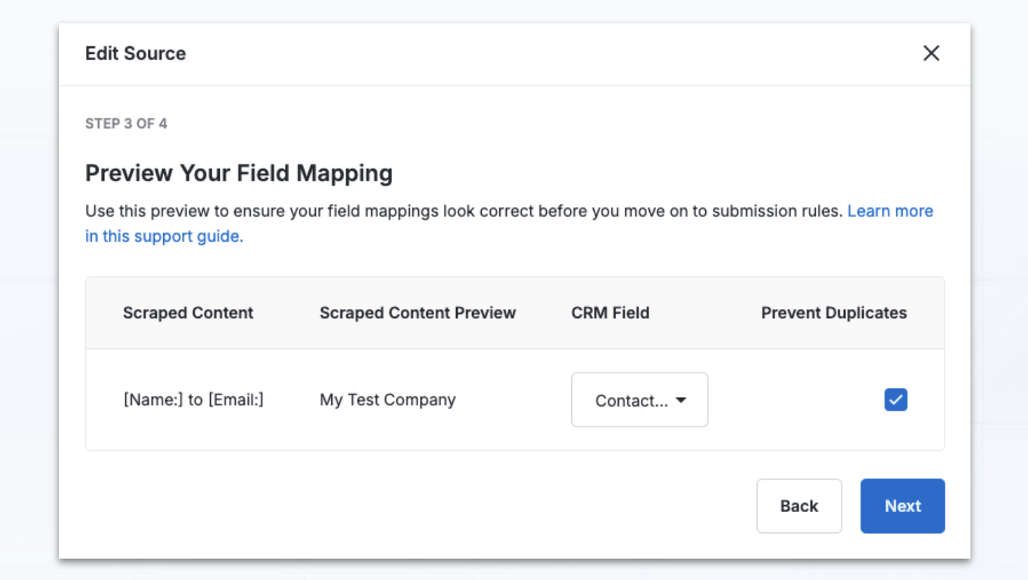Click the Preview Your Field Mapping heading
1028x580 pixels.
tap(239, 173)
